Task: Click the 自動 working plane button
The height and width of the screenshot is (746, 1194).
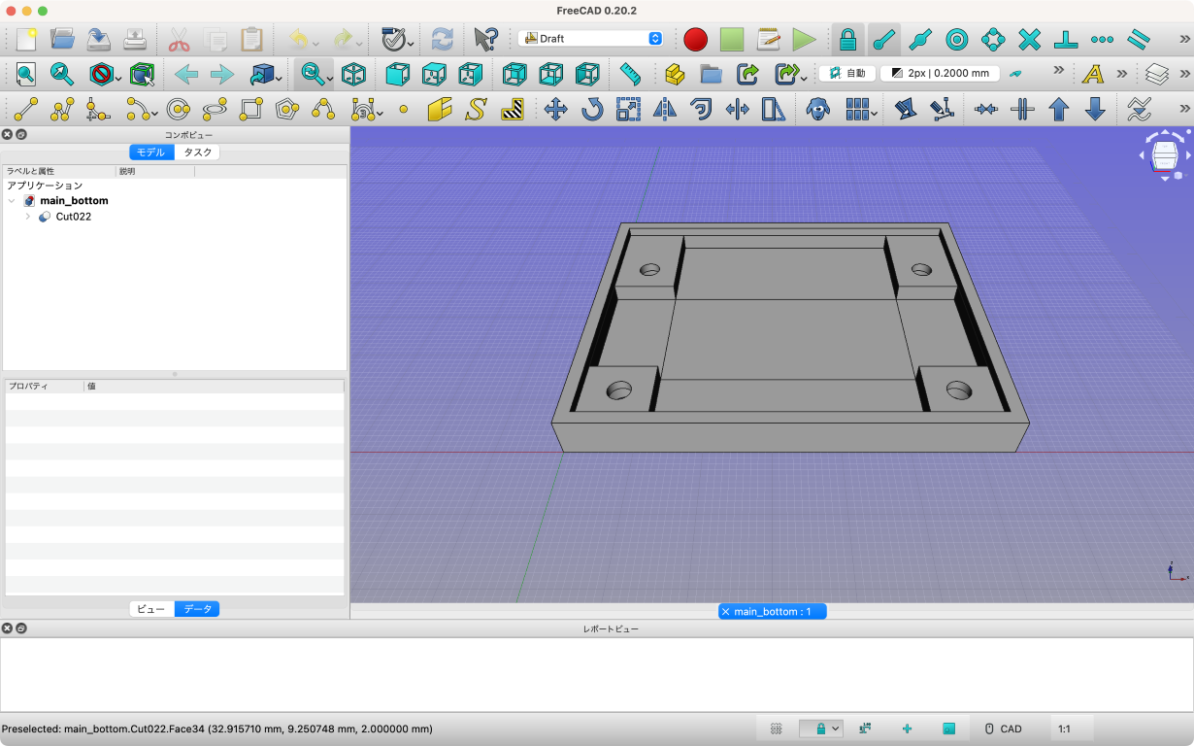Action: tap(847, 74)
